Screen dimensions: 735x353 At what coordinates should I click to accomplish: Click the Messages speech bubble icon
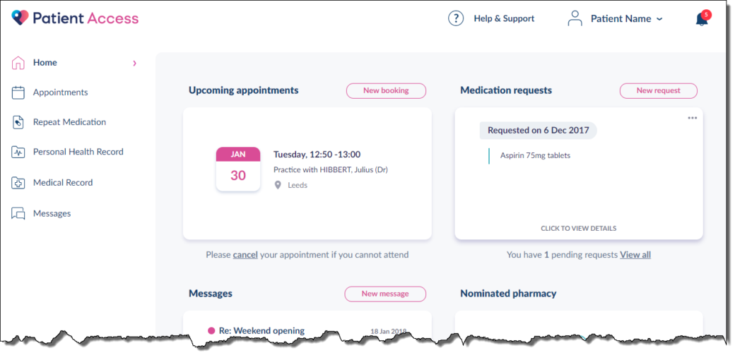tap(18, 213)
